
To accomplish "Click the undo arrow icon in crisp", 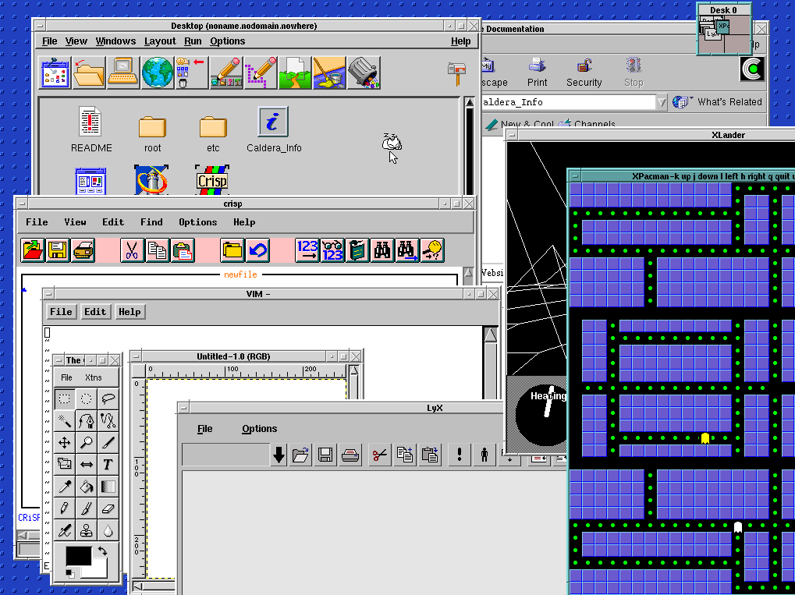I will pyautogui.click(x=257, y=250).
